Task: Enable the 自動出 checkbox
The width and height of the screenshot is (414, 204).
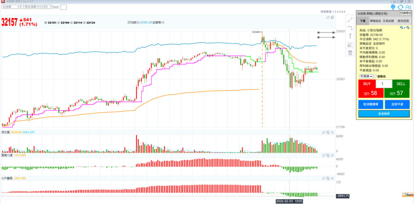Action: pyautogui.click(x=375, y=76)
